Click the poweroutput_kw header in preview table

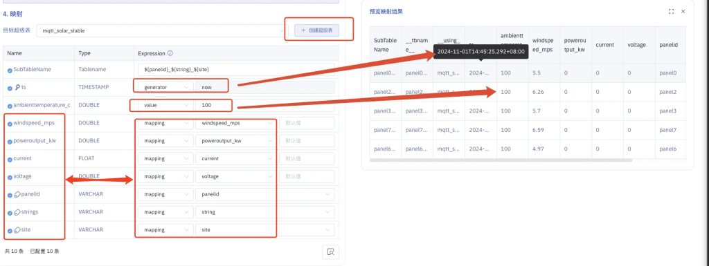tap(575, 45)
